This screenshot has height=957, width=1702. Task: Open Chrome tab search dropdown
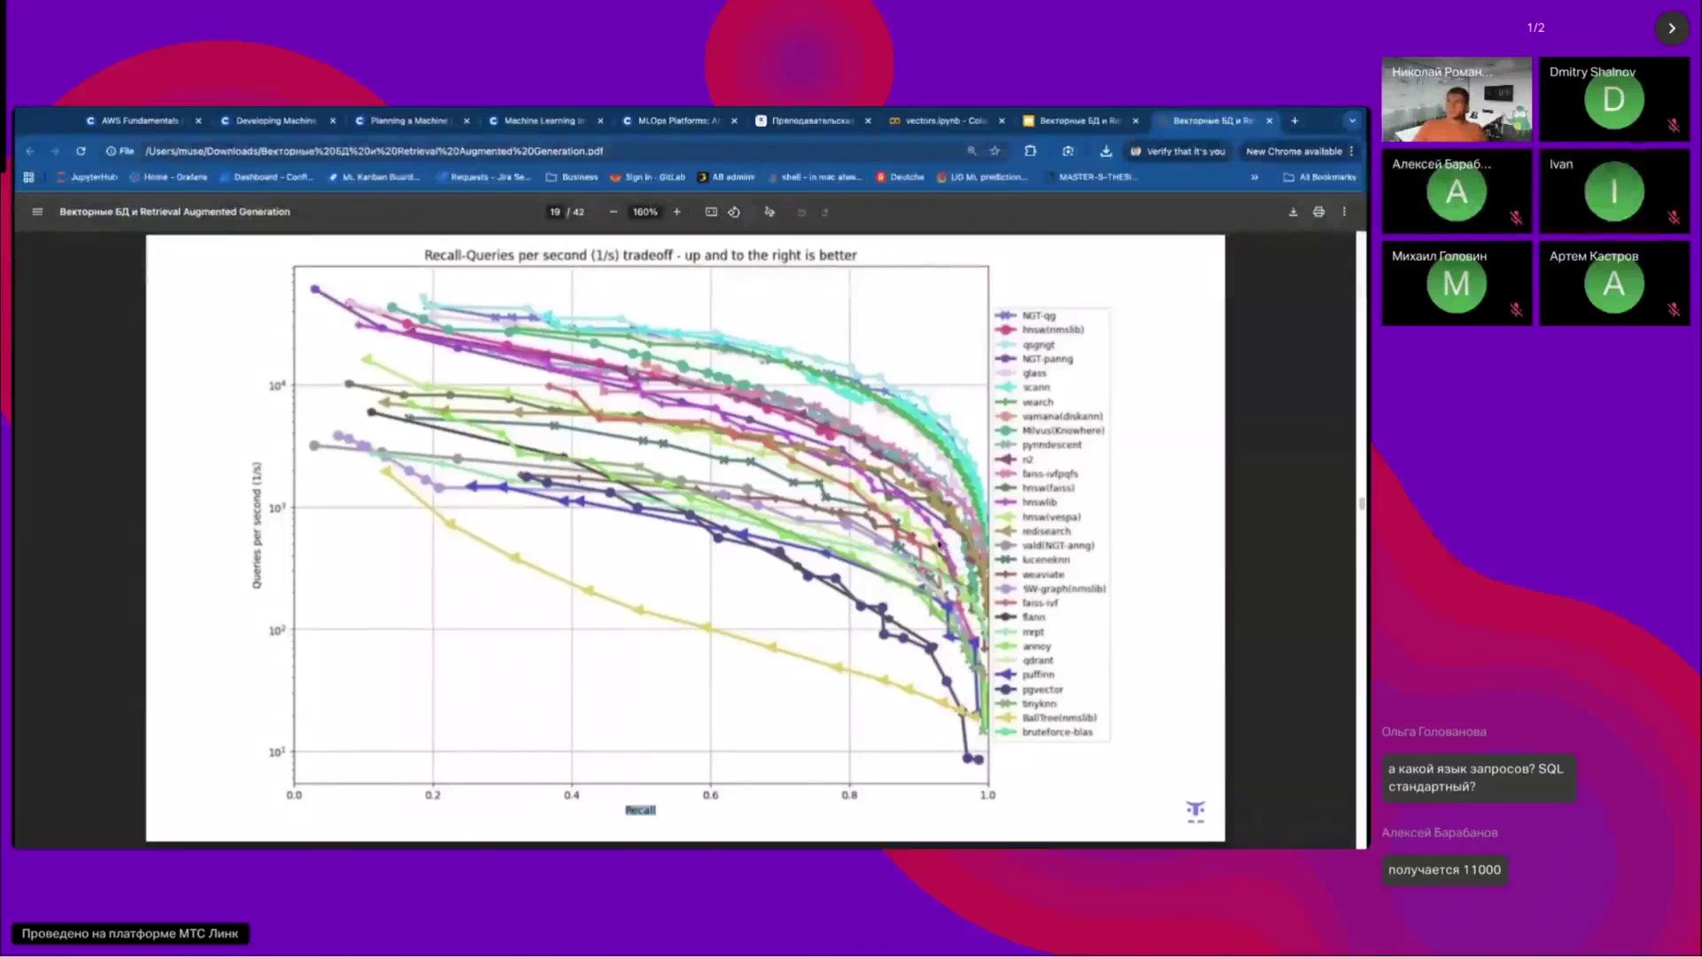[x=1352, y=121]
